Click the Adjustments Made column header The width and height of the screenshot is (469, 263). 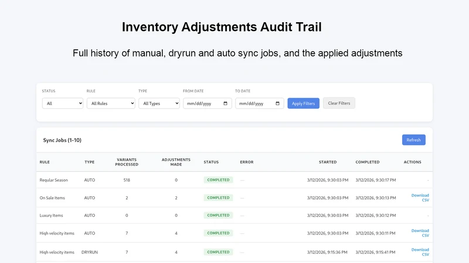pyautogui.click(x=176, y=162)
